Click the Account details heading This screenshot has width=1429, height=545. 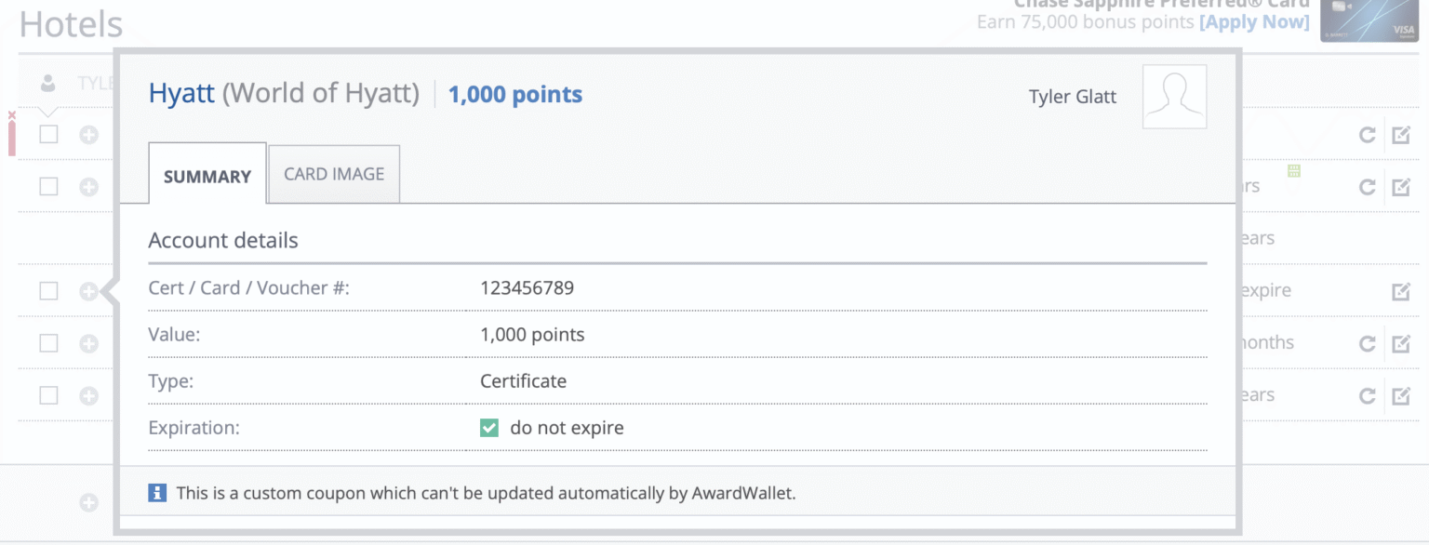click(x=223, y=240)
